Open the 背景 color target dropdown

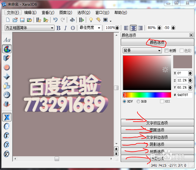142,50
